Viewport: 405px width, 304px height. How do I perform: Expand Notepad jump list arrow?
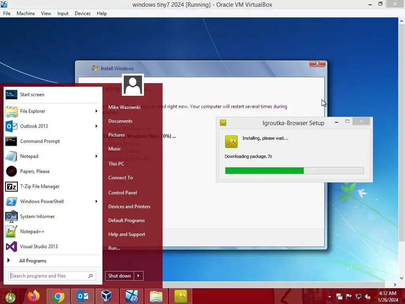[x=97, y=156]
